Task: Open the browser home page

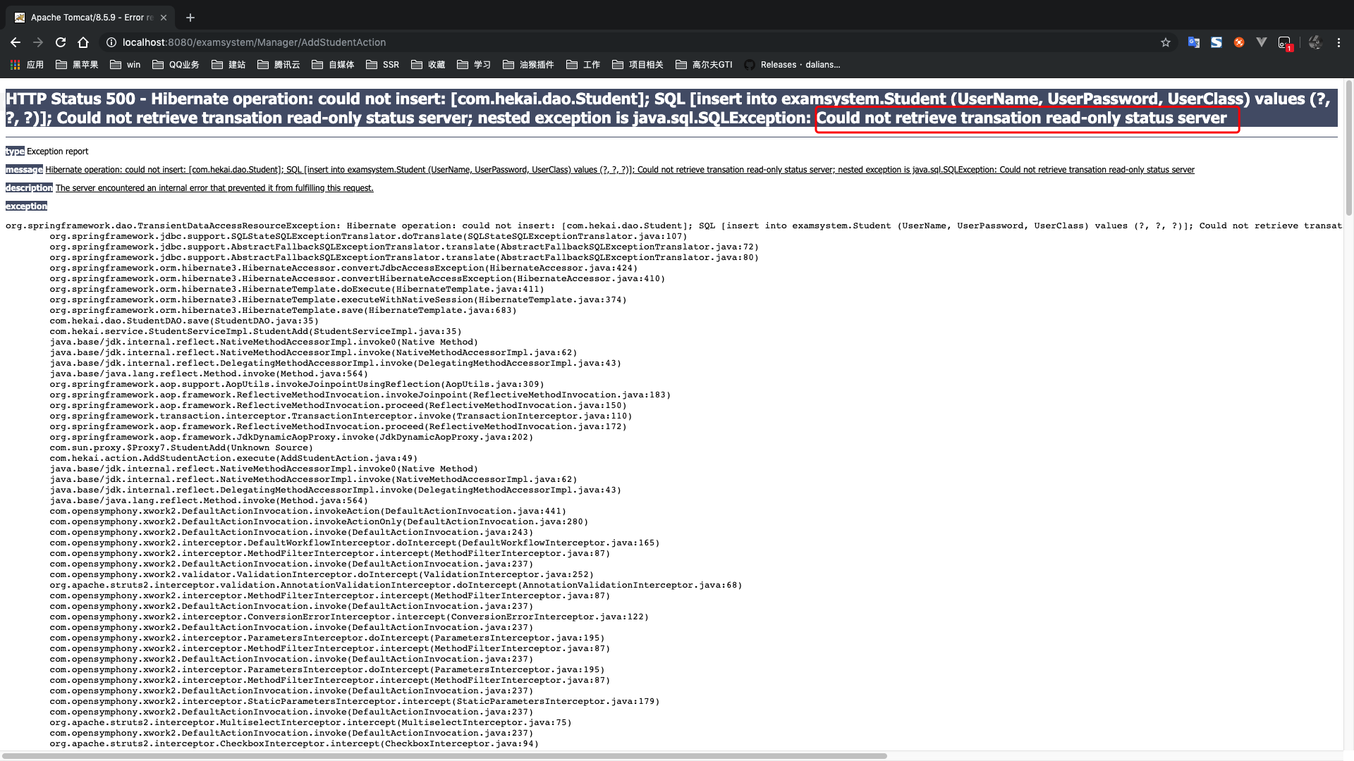Action: 83,42
